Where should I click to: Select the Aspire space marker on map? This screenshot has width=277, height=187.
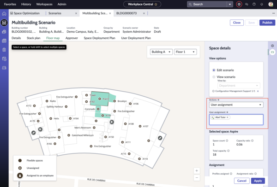(100, 99)
